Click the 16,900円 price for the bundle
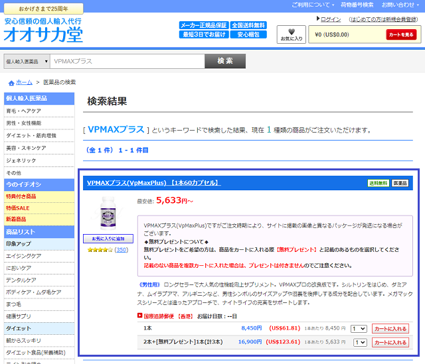This screenshot has width=425, height=364. click(x=250, y=342)
